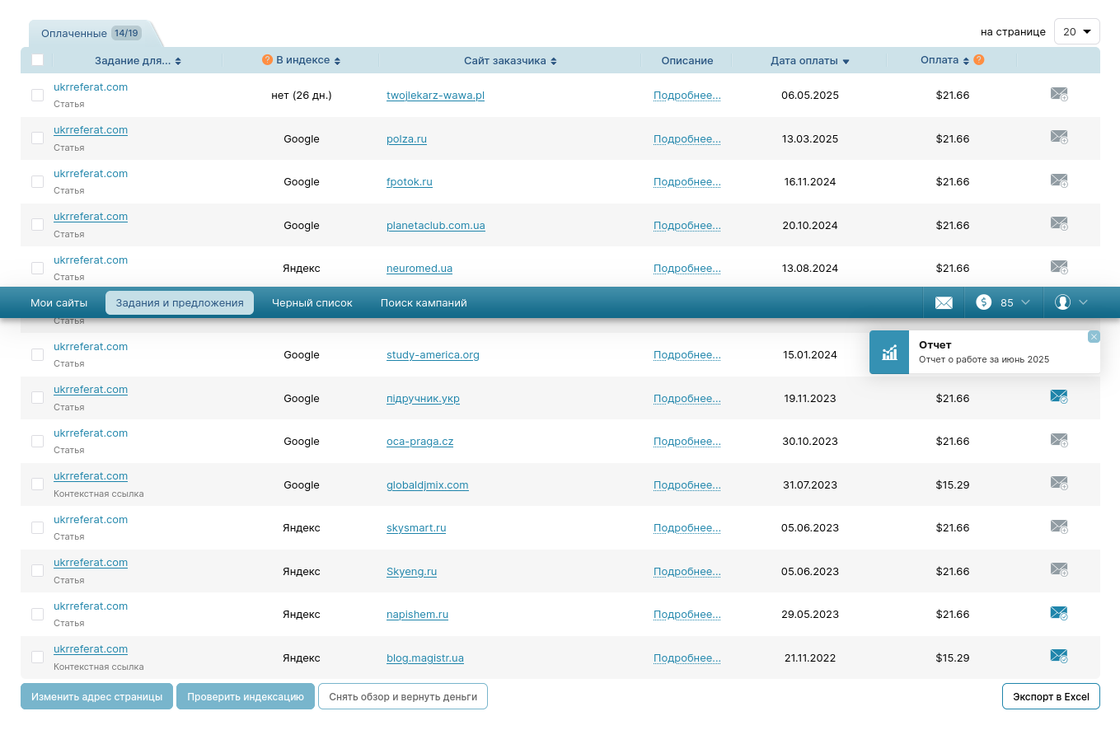The width and height of the screenshot is (1120, 730).
Task: Open message icon for Skyeng.ru row
Action: tap(1059, 569)
